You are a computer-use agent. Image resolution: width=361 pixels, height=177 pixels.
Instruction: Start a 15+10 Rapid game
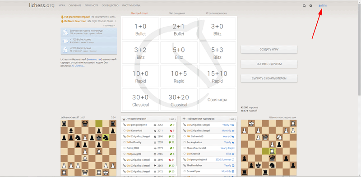point(218,76)
